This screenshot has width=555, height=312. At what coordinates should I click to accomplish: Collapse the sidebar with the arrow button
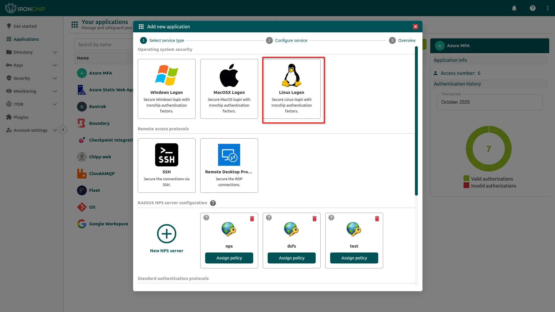(63, 130)
